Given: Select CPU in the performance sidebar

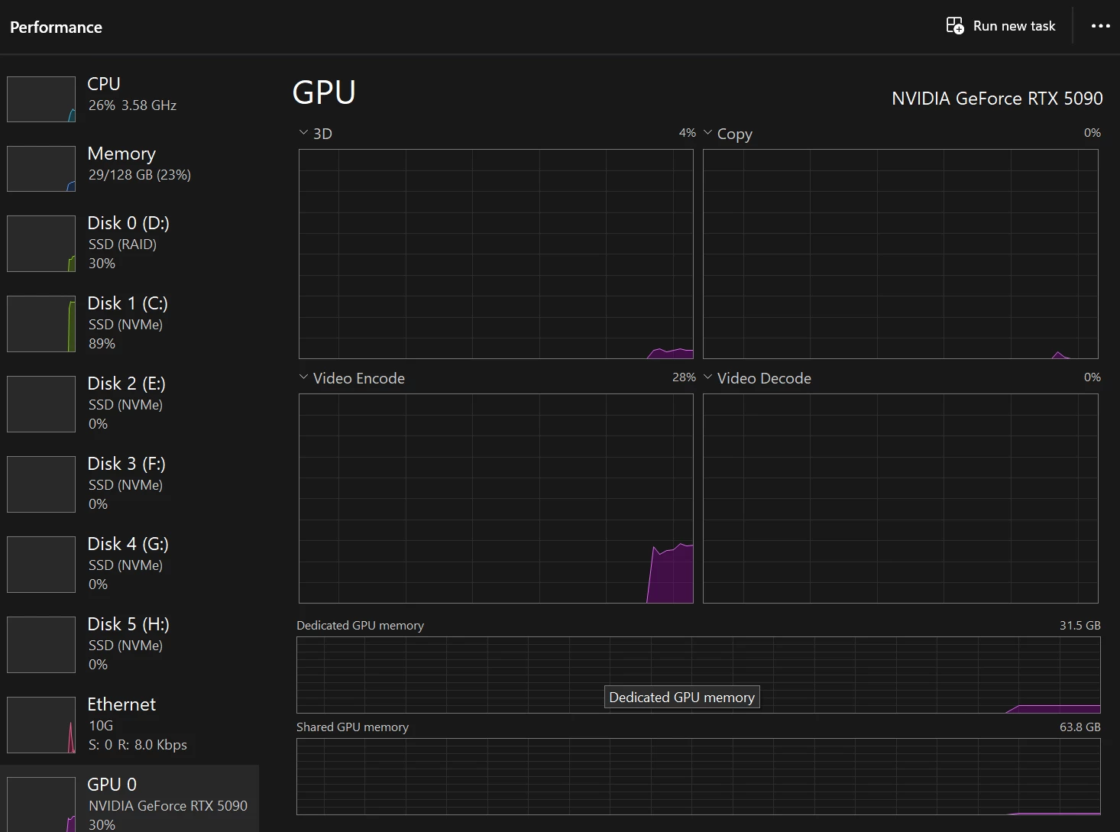Looking at the screenshot, I should (x=130, y=99).
